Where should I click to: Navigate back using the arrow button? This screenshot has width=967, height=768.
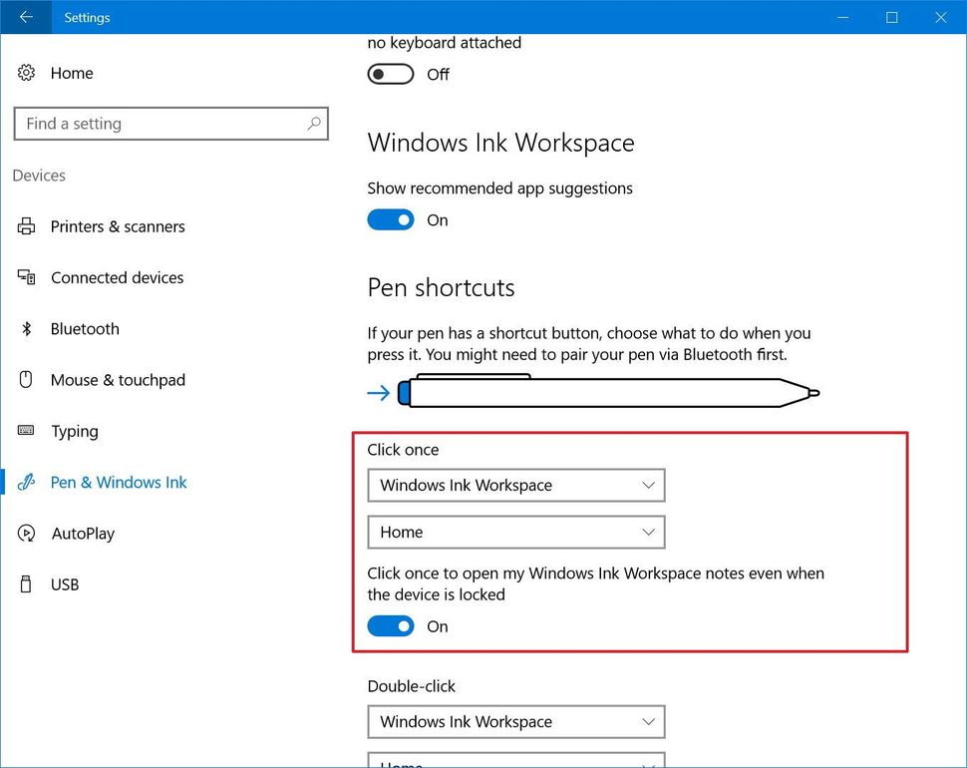(25, 17)
